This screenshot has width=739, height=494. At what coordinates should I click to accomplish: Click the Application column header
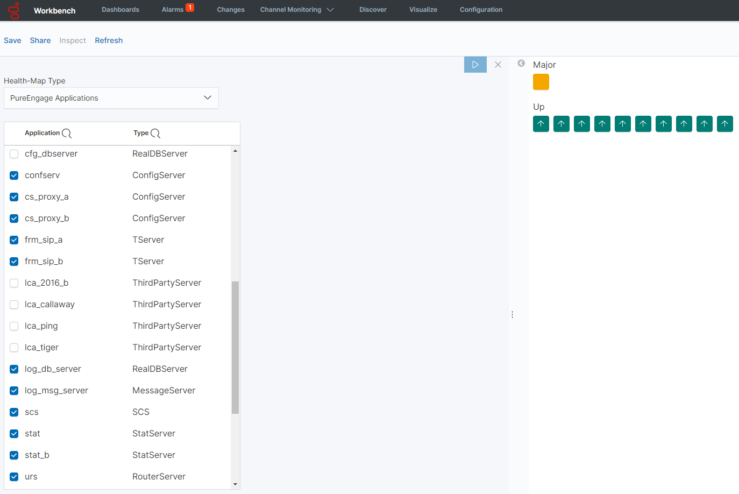pyautogui.click(x=42, y=133)
